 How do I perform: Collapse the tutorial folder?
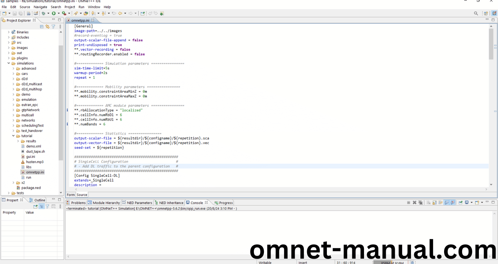tap(14, 136)
